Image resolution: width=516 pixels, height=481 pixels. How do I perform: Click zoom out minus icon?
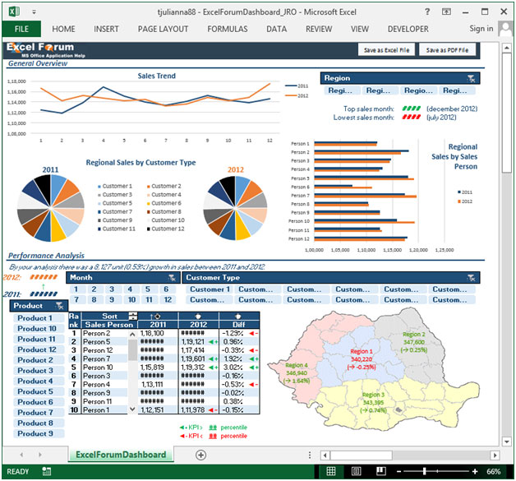399,472
